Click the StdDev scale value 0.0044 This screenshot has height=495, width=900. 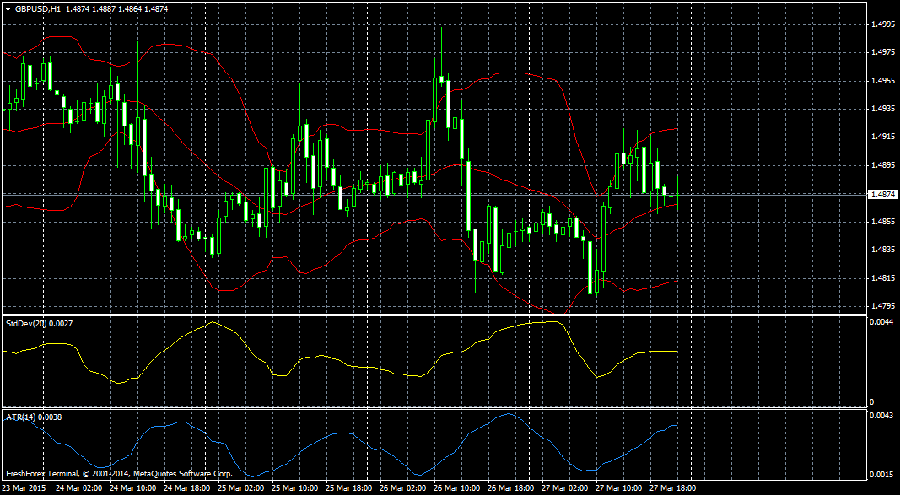pyautogui.click(x=881, y=323)
